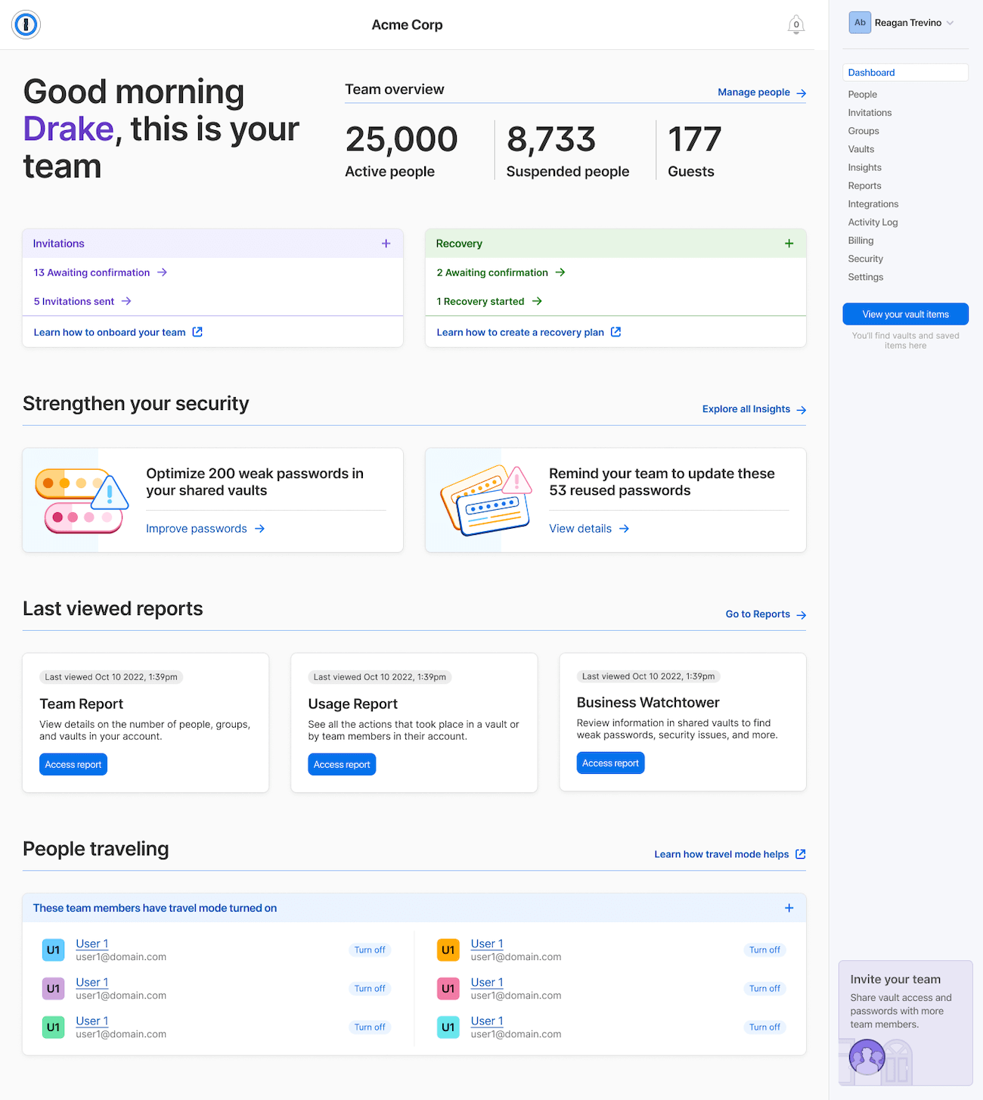Expand the Recovery card with its plus icon
Screen dimensions: 983x1100
coord(789,243)
